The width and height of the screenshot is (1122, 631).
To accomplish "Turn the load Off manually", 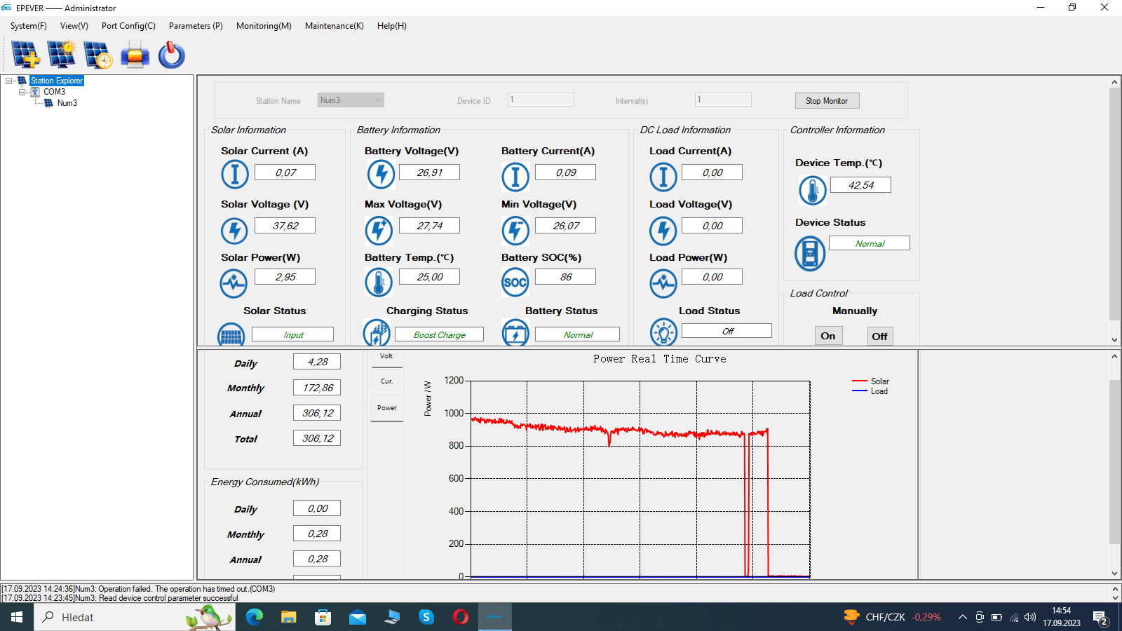I will (879, 336).
